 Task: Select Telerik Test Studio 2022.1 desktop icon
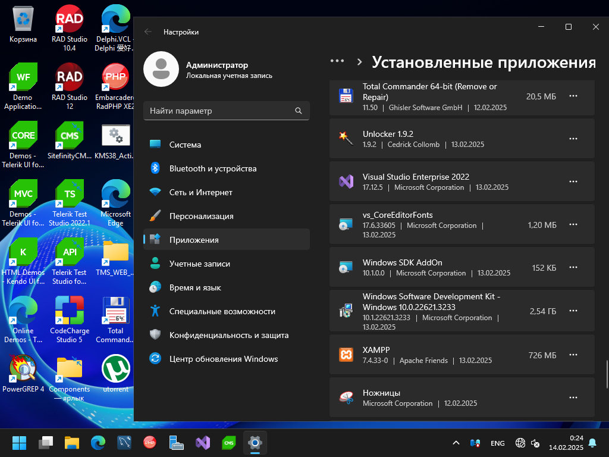70,203
